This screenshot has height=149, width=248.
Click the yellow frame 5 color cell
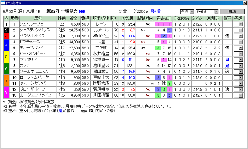pos(6,57)
